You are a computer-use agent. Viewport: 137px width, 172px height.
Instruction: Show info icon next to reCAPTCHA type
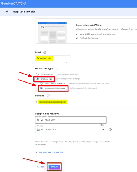pyautogui.click(x=57, y=69)
